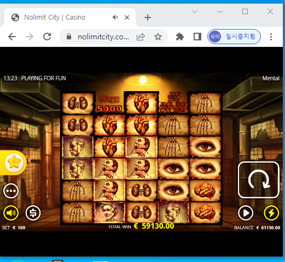Reload the page
This screenshot has width=285, height=262.
point(47,37)
